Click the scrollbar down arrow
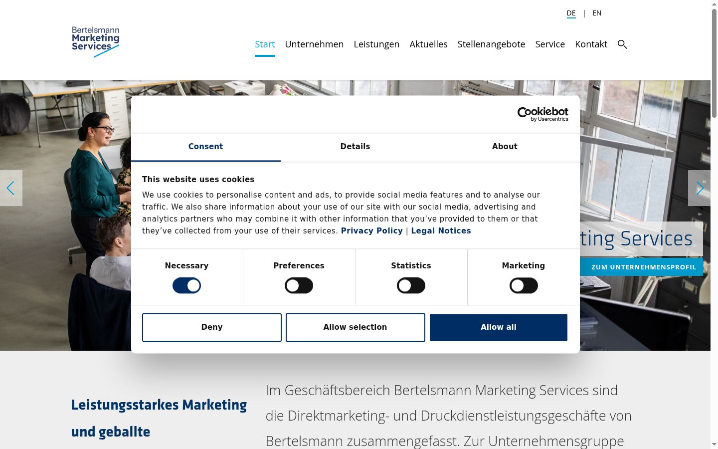This screenshot has height=449, width=718. (x=714, y=444)
